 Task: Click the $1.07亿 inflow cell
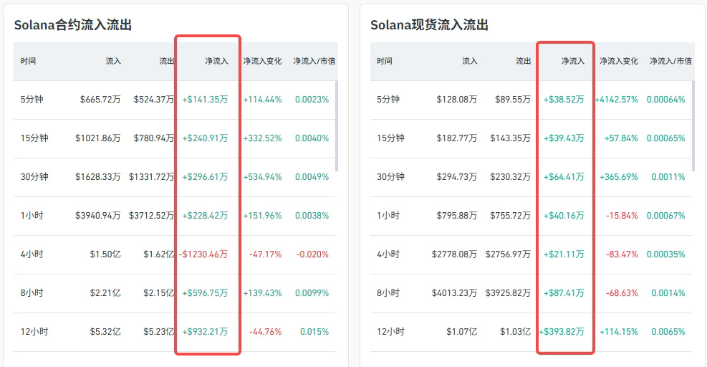point(462,332)
